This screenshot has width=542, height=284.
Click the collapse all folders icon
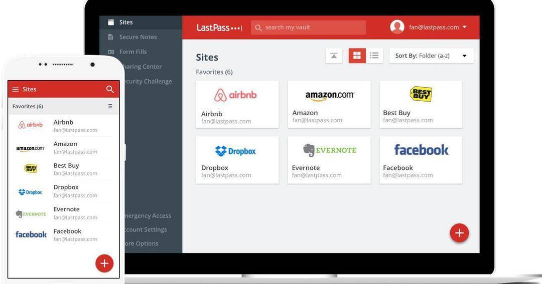coord(334,56)
